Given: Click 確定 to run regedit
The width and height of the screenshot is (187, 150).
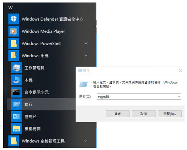Looking at the screenshot, I should point(118,114).
